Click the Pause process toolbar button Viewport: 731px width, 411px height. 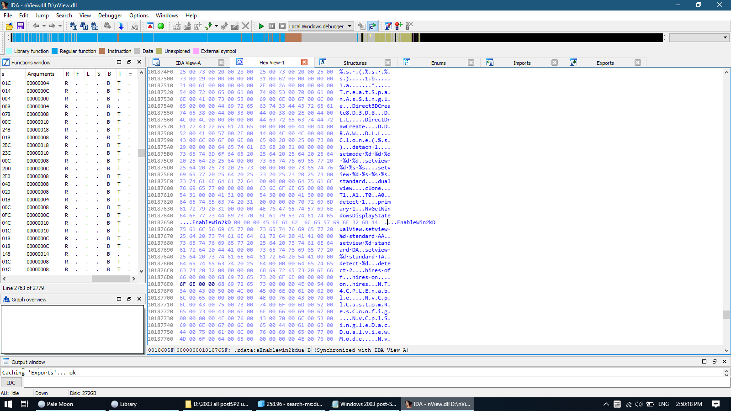pos(272,26)
